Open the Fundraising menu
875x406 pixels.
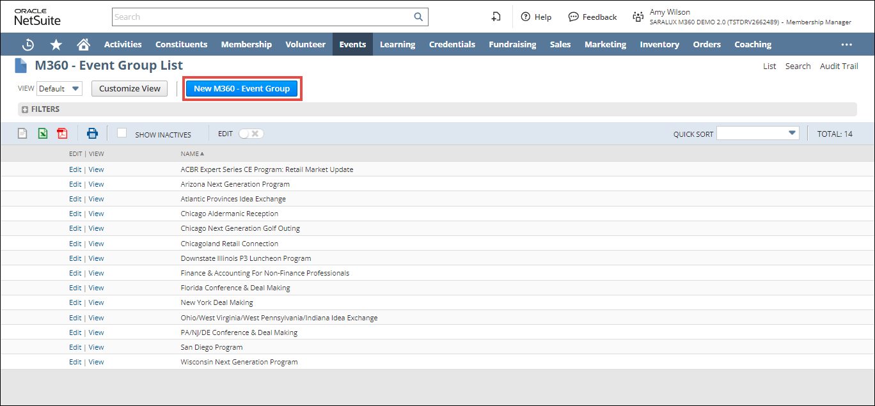click(512, 45)
